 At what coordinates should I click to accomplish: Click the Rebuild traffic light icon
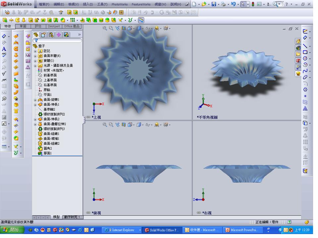point(253,4)
